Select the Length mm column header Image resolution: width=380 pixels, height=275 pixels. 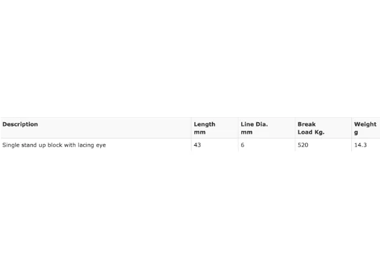pos(204,128)
